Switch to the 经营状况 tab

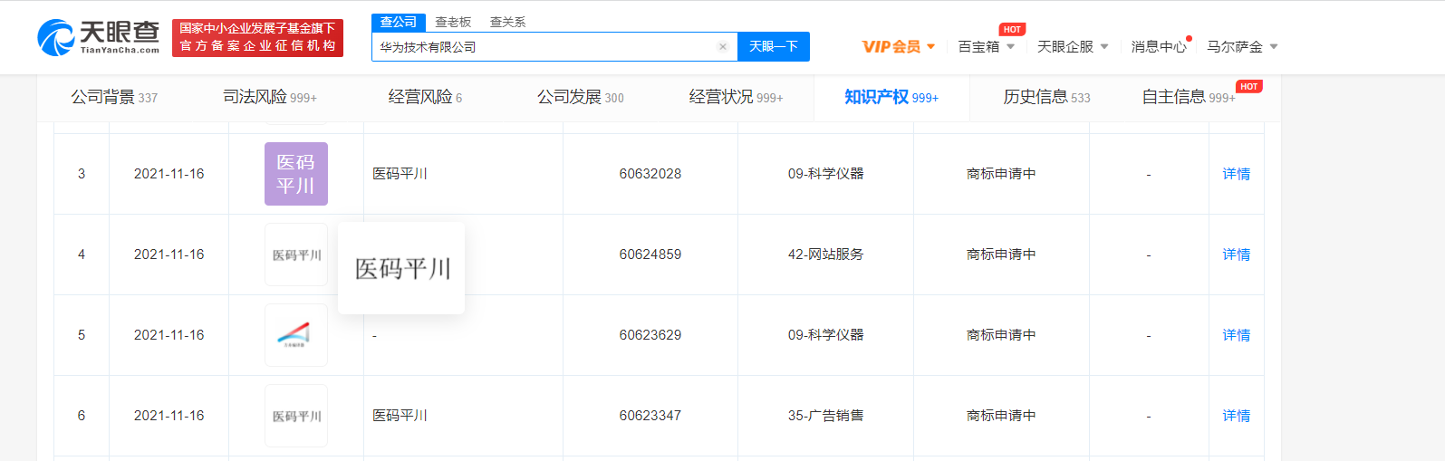pos(736,97)
